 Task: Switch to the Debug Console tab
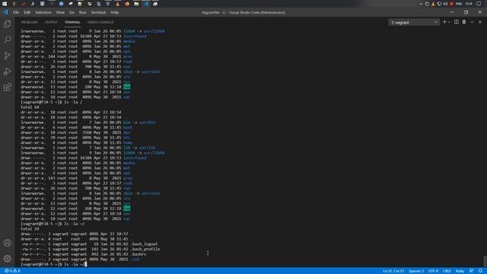pyautogui.click(x=100, y=22)
